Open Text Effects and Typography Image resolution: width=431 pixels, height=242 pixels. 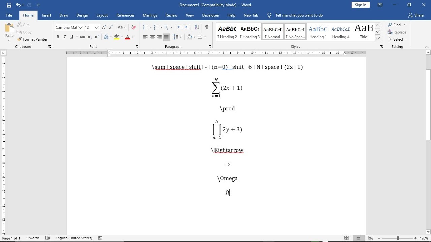tap(106, 37)
